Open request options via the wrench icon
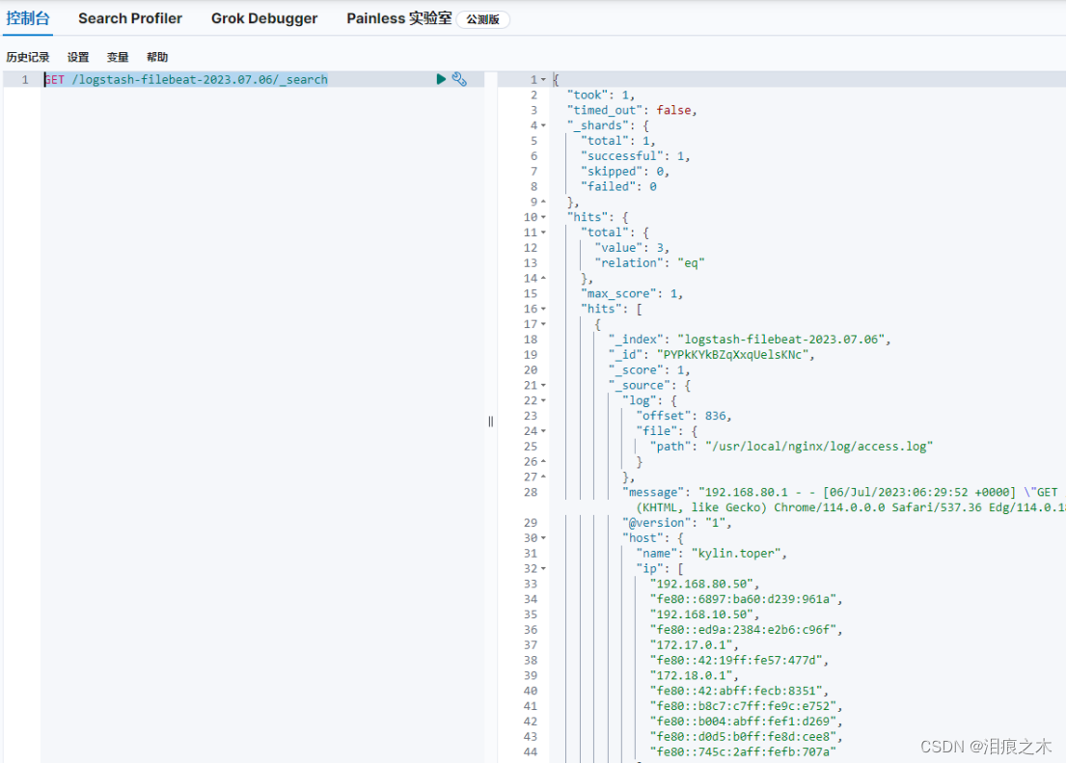 click(x=459, y=79)
